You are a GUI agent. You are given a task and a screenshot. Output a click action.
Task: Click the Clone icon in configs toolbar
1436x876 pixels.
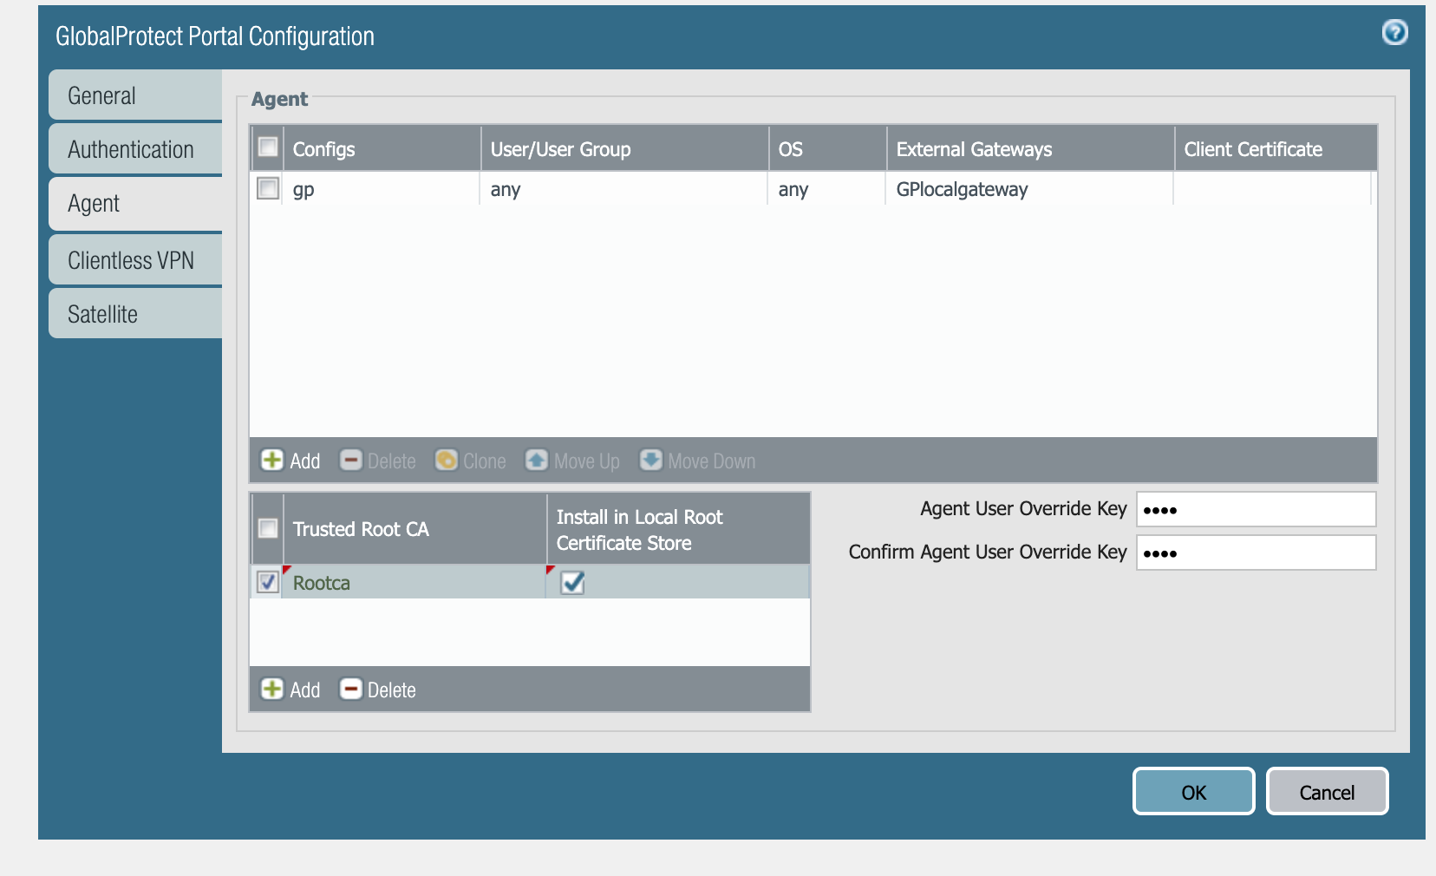pyautogui.click(x=446, y=461)
